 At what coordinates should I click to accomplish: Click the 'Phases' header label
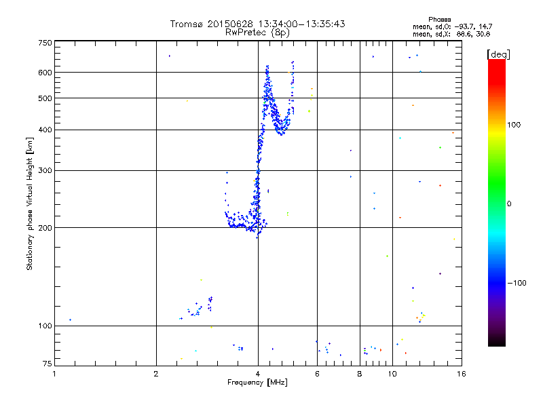439,20
